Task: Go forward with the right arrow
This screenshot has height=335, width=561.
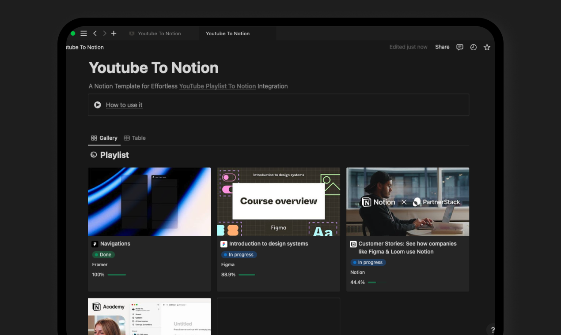Action: pyautogui.click(x=105, y=33)
